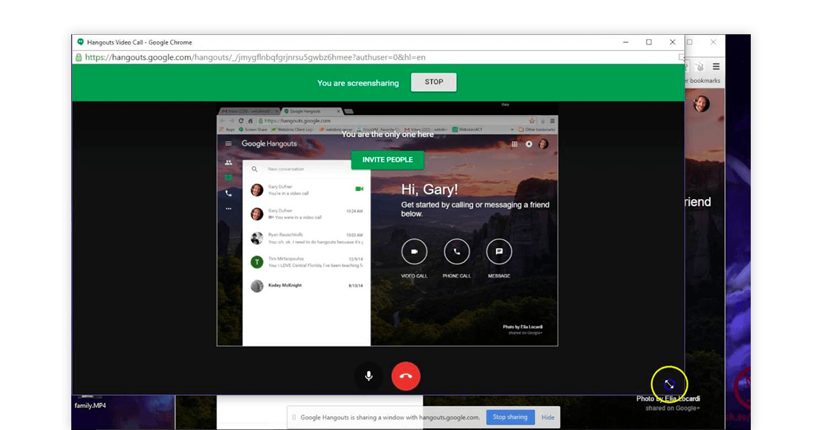Grab the drag handle on the sharing notification bar
This screenshot has height=430, width=822.
click(294, 417)
